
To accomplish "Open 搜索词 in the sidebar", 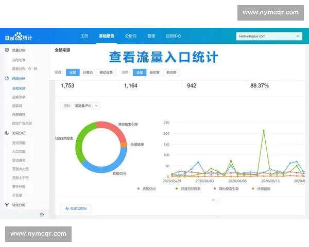I will pyautogui.click(x=17, y=106).
